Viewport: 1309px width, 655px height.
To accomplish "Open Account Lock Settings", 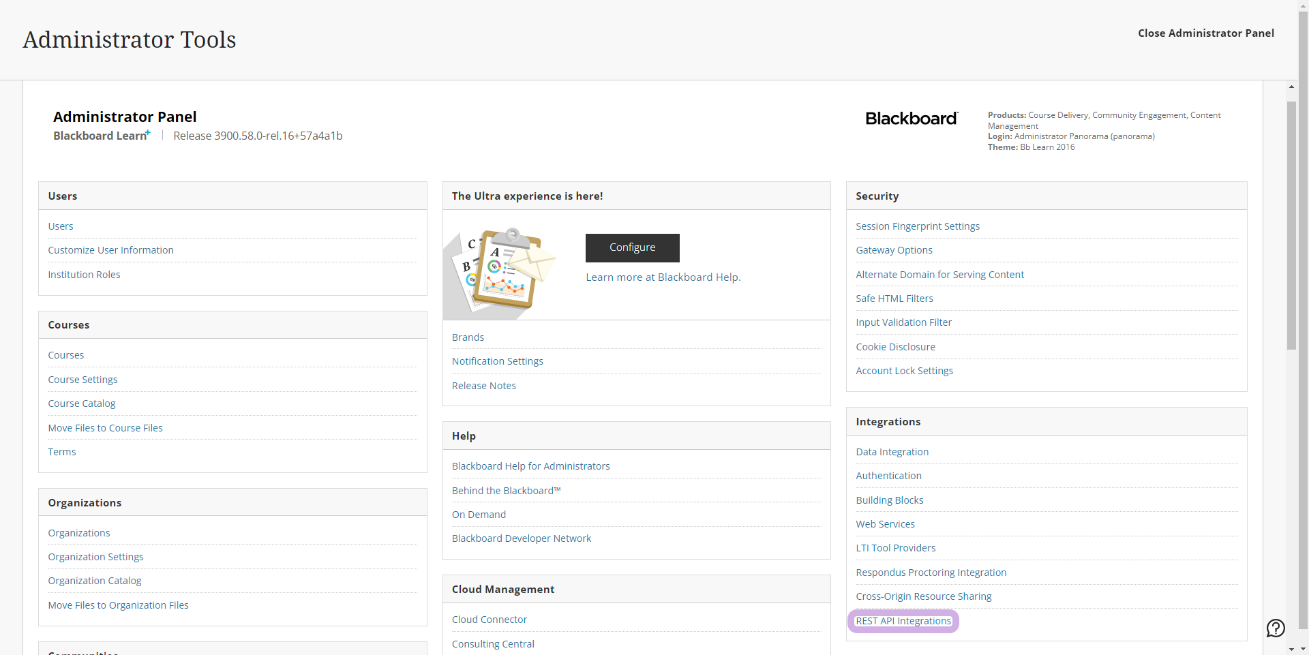I will (905, 371).
